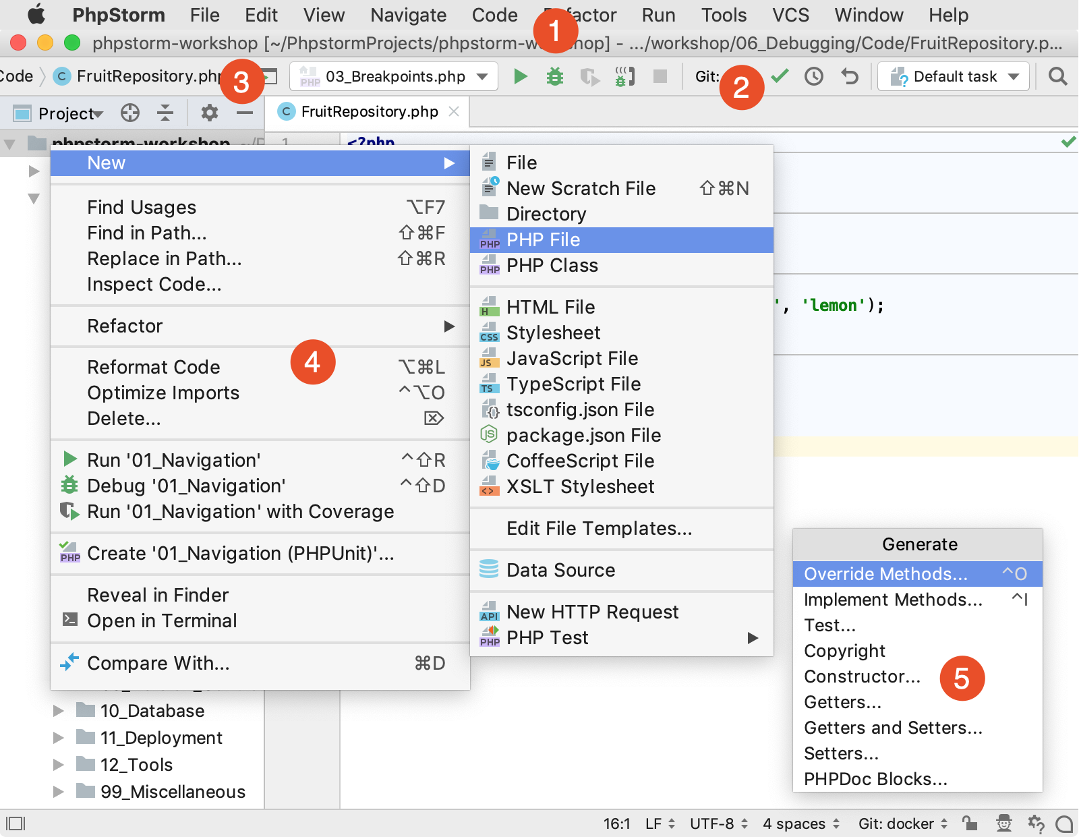Expand the 12_Tools folder
This screenshot has height=837, width=1079.
click(59, 765)
